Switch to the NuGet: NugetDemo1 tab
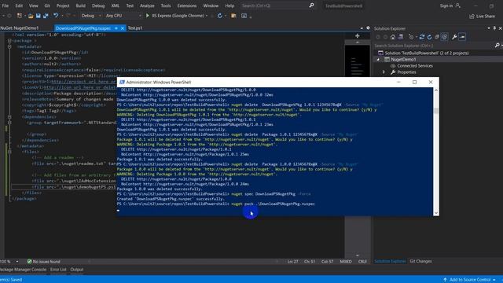Viewport: 503px width, 283px height. coord(20,28)
